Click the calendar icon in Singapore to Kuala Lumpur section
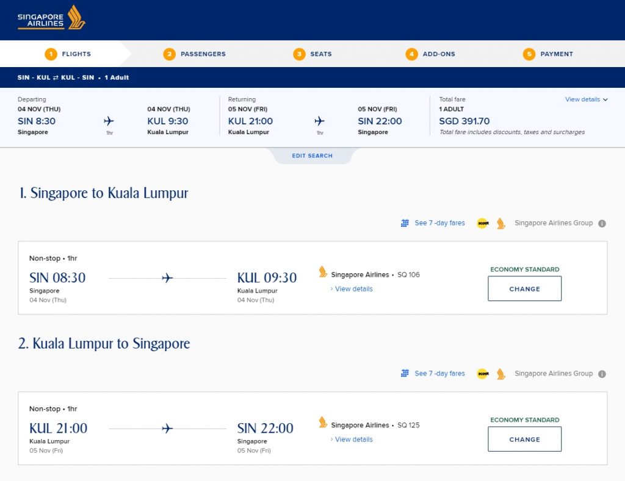The width and height of the screenshot is (625, 481). tap(405, 223)
